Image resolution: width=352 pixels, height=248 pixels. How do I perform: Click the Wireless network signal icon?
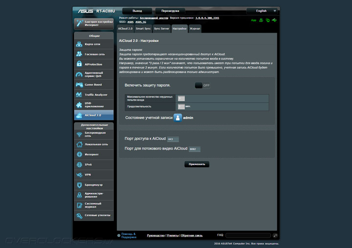(79, 134)
